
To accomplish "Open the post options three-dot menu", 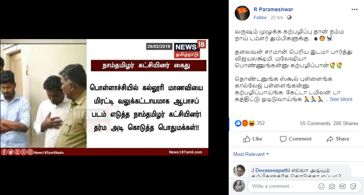I will (x=354, y=9).
